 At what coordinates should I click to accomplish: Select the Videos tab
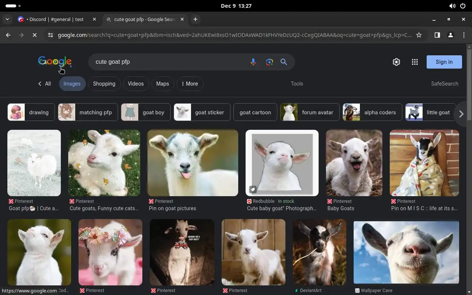click(x=136, y=84)
